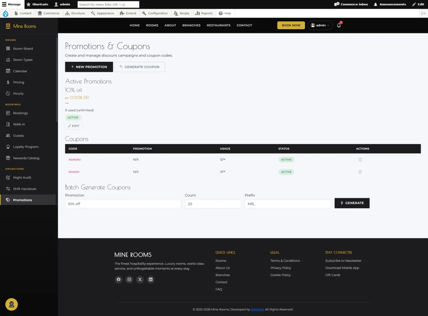428x316 pixels.
Task: Select the Promotions sidebar item
Action: [x=28, y=200]
